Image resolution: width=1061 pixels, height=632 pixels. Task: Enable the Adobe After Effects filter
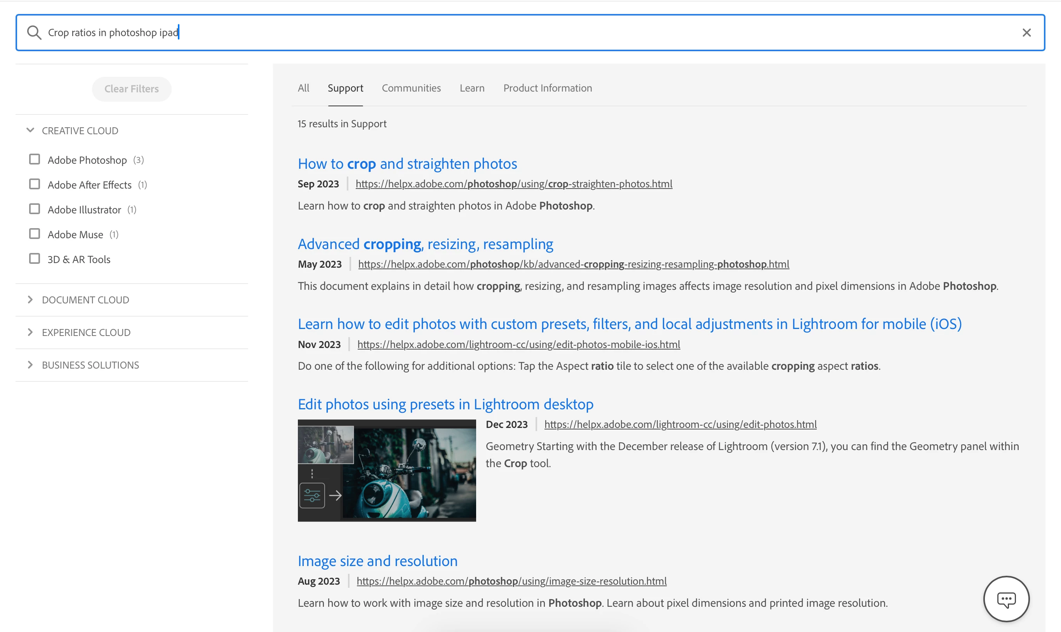(x=35, y=184)
